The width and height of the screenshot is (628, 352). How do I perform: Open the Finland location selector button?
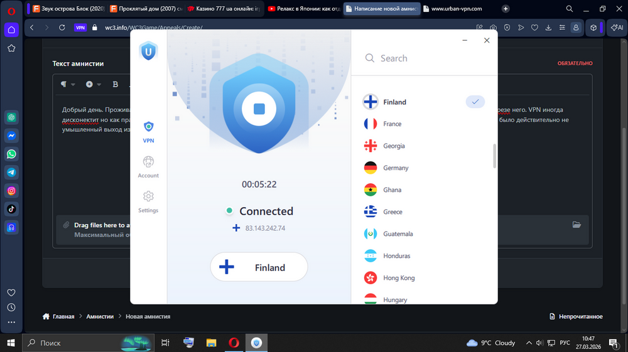tap(259, 267)
